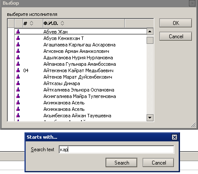This screenshot has width=198, height=174.
Task: Click Cancel in Starts with dialog
Action: 159,162
